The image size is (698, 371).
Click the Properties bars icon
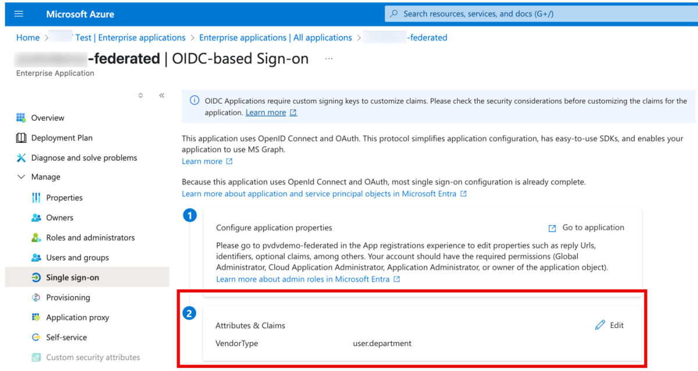[36, 198]
